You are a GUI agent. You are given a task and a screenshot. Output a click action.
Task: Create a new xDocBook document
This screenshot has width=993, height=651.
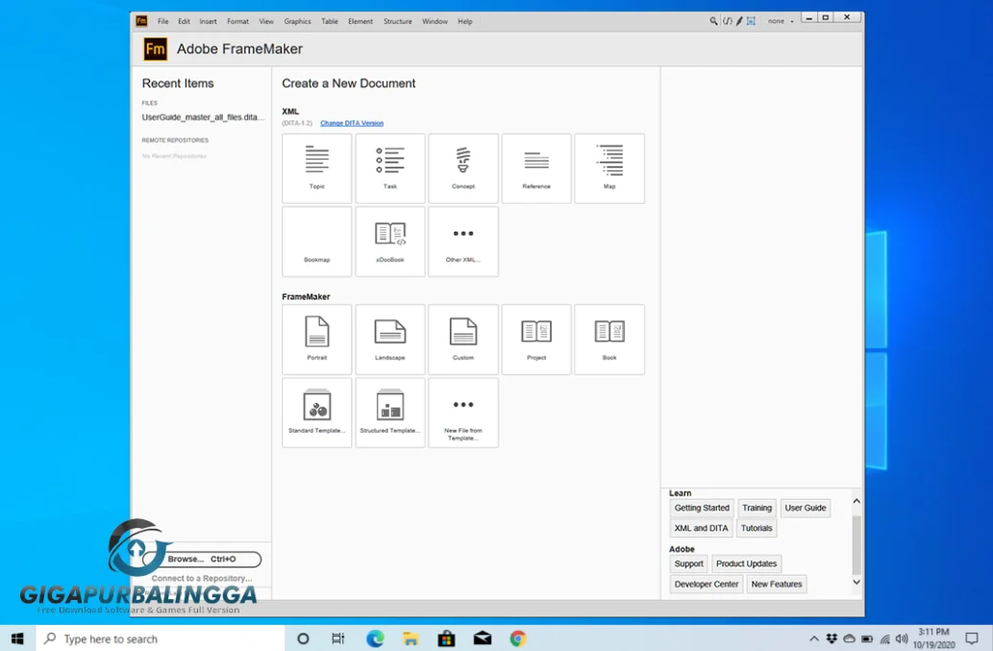point(390,241)
